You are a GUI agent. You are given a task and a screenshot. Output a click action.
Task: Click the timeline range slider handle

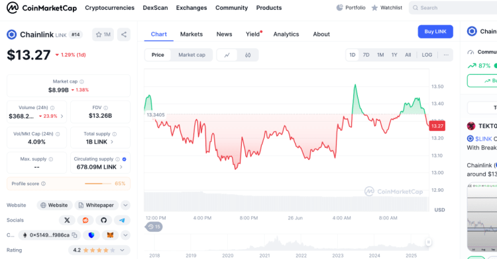point(428,242)
